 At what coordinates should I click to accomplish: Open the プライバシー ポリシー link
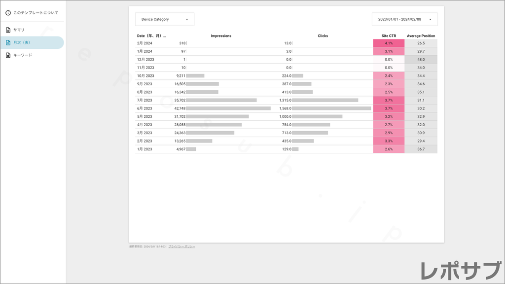click(x=181, y=247)
